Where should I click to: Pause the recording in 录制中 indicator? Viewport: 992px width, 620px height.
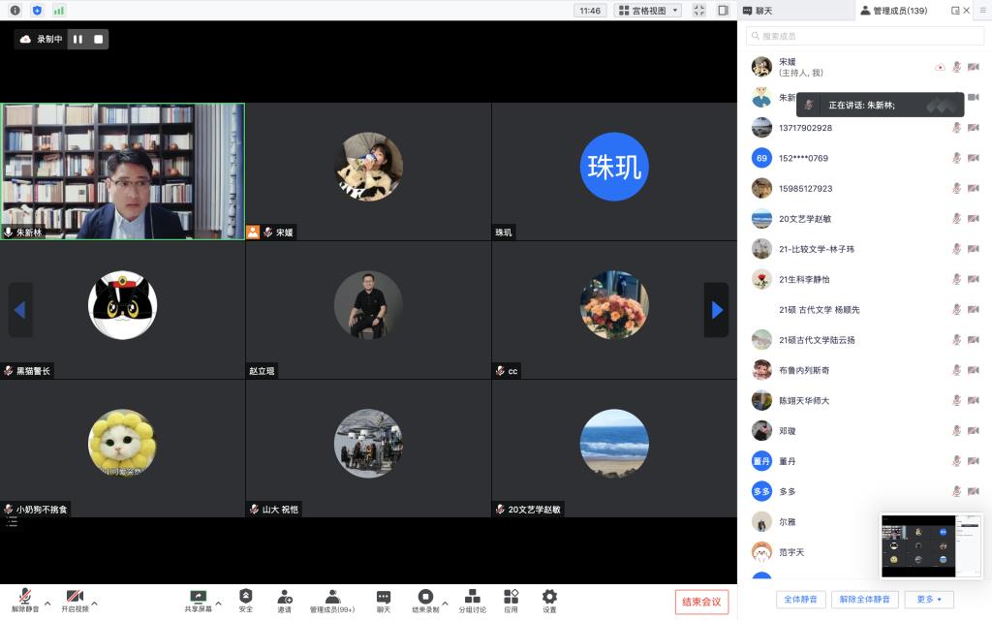pos(77,40)
